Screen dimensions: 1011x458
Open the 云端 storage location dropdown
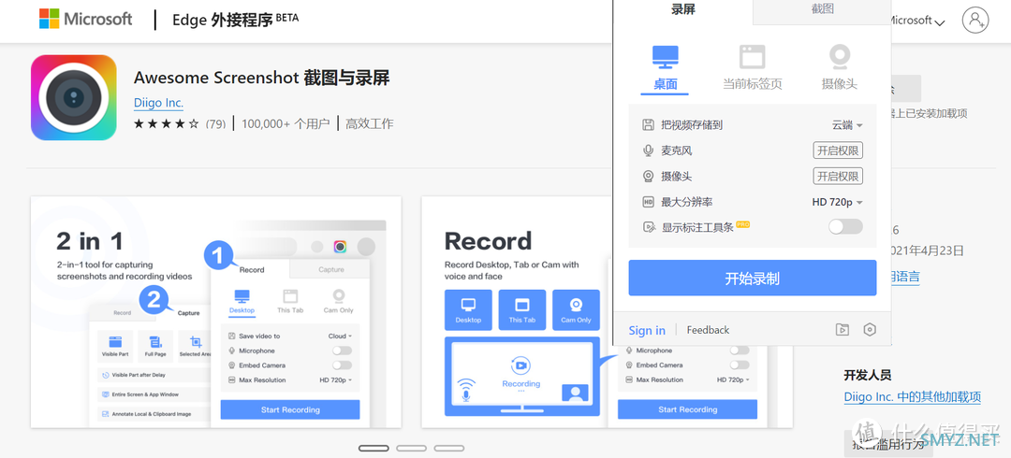click(x=847, y=125)
